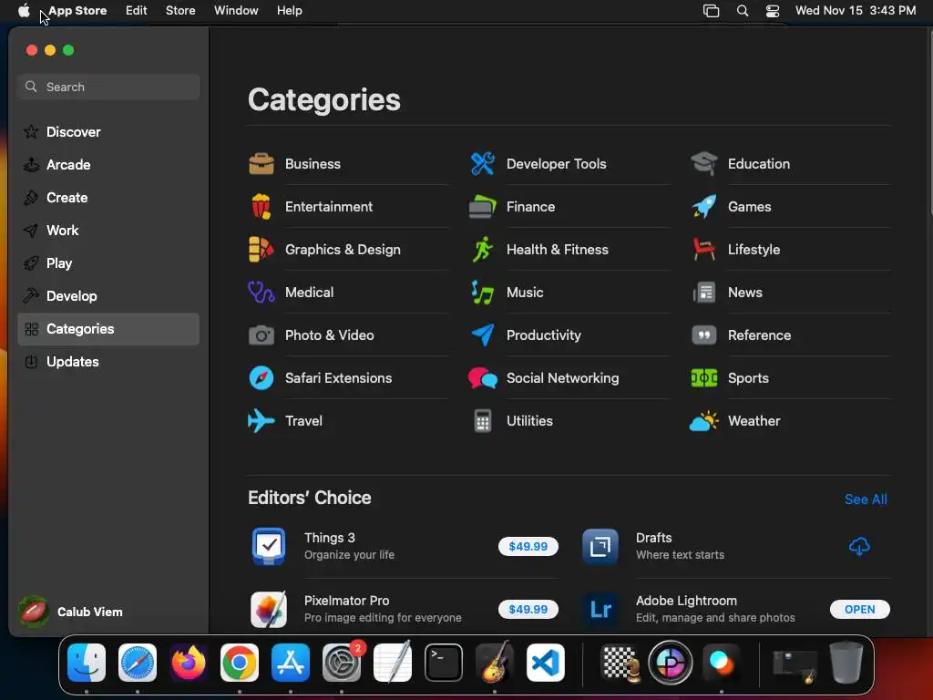Open Spotlight search in menu bar

[x=743, y=11]
